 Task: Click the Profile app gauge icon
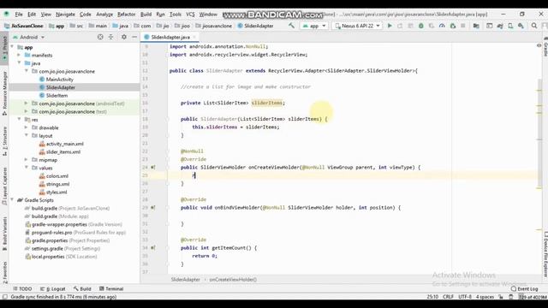pos(442,26)
